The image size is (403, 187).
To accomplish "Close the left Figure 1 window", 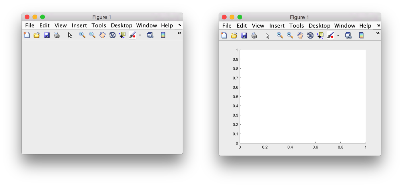I will (27, 17).
